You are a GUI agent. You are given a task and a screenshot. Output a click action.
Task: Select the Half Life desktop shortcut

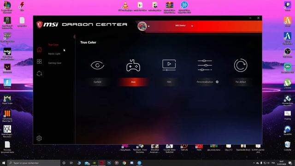coord(184,148)
